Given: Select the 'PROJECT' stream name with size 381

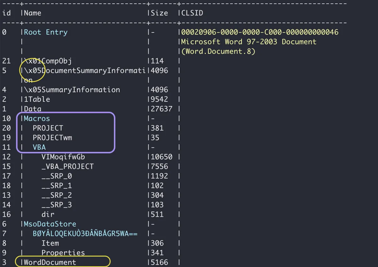Looking at the screenshot, I should coord(48,128).
